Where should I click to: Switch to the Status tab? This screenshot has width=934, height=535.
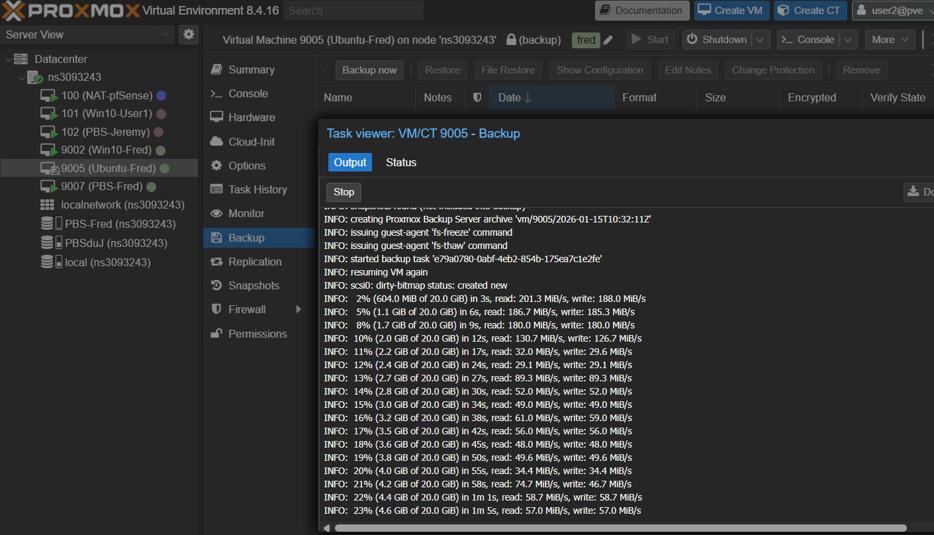tap(400, 162)
